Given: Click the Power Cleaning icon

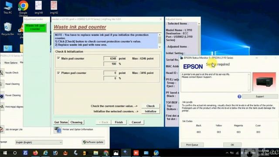Looking at the screenshot, I should (2, 96).
